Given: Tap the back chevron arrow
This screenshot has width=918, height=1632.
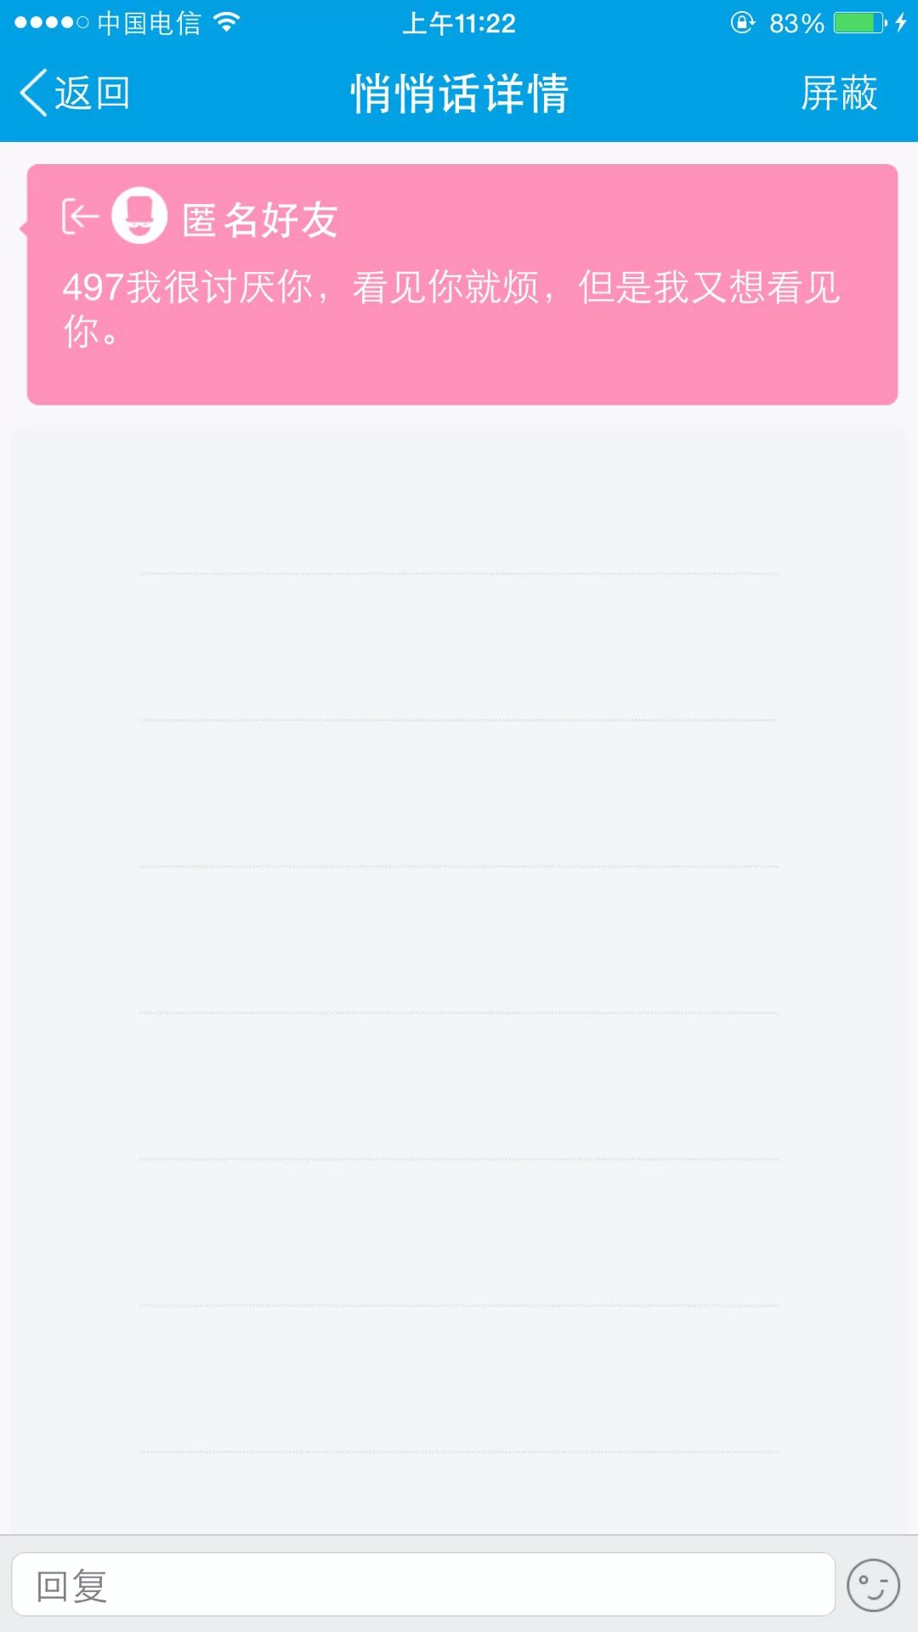Looking at the screenshot, I should coord(34,93).
